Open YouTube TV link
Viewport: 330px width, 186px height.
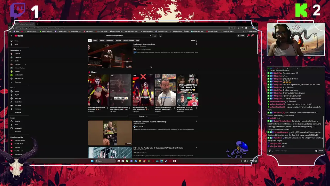coord(18,147)
